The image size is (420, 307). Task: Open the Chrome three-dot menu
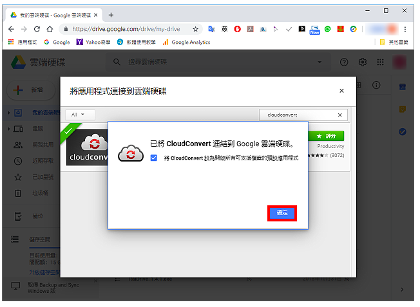tap(405, 29)
